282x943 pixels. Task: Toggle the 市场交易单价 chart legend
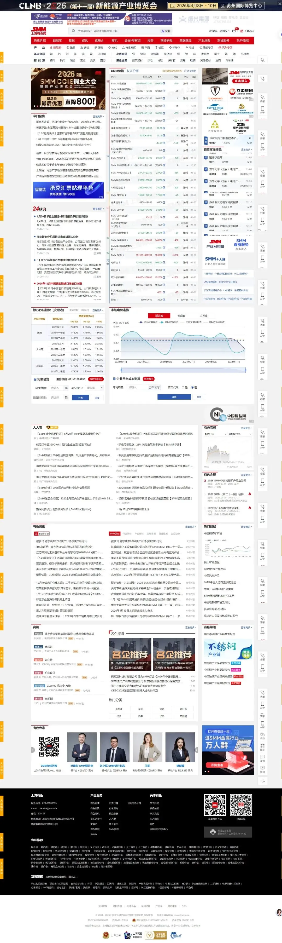point(148,322)
